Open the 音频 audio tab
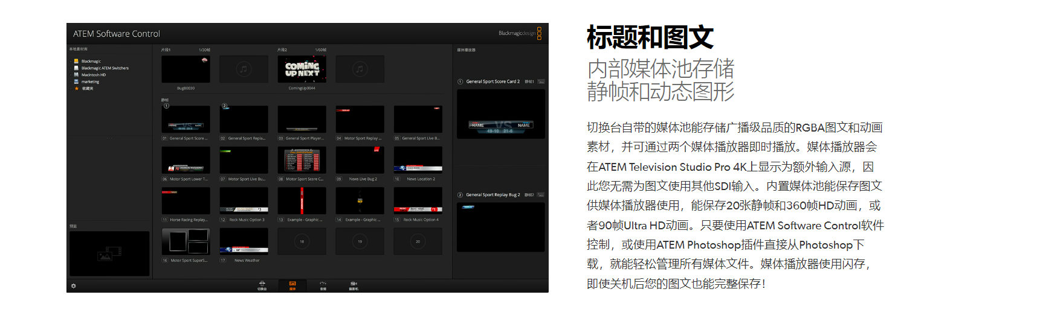This screenshot has height=315, width=1043. 323,286
